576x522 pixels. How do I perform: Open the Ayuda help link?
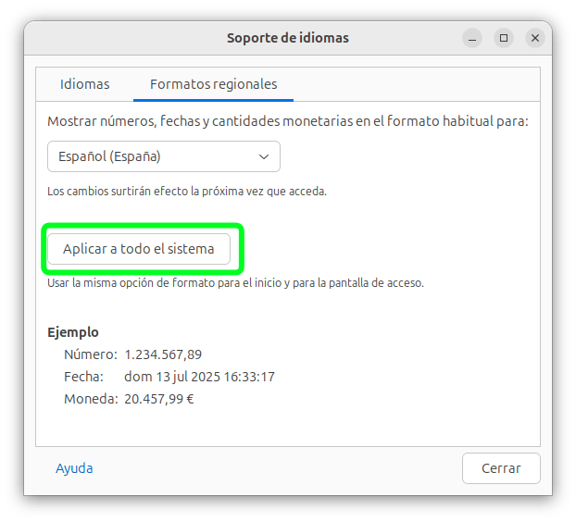[x=74, y=468]
